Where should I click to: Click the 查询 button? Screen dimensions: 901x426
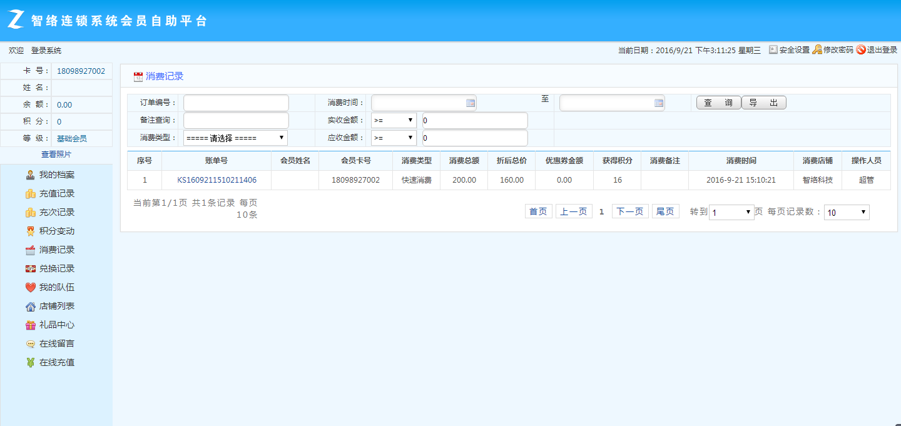pos(718,103)
